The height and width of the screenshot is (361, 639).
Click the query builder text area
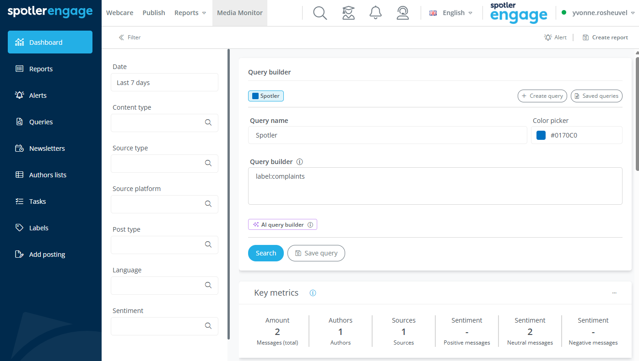[435, 186]
